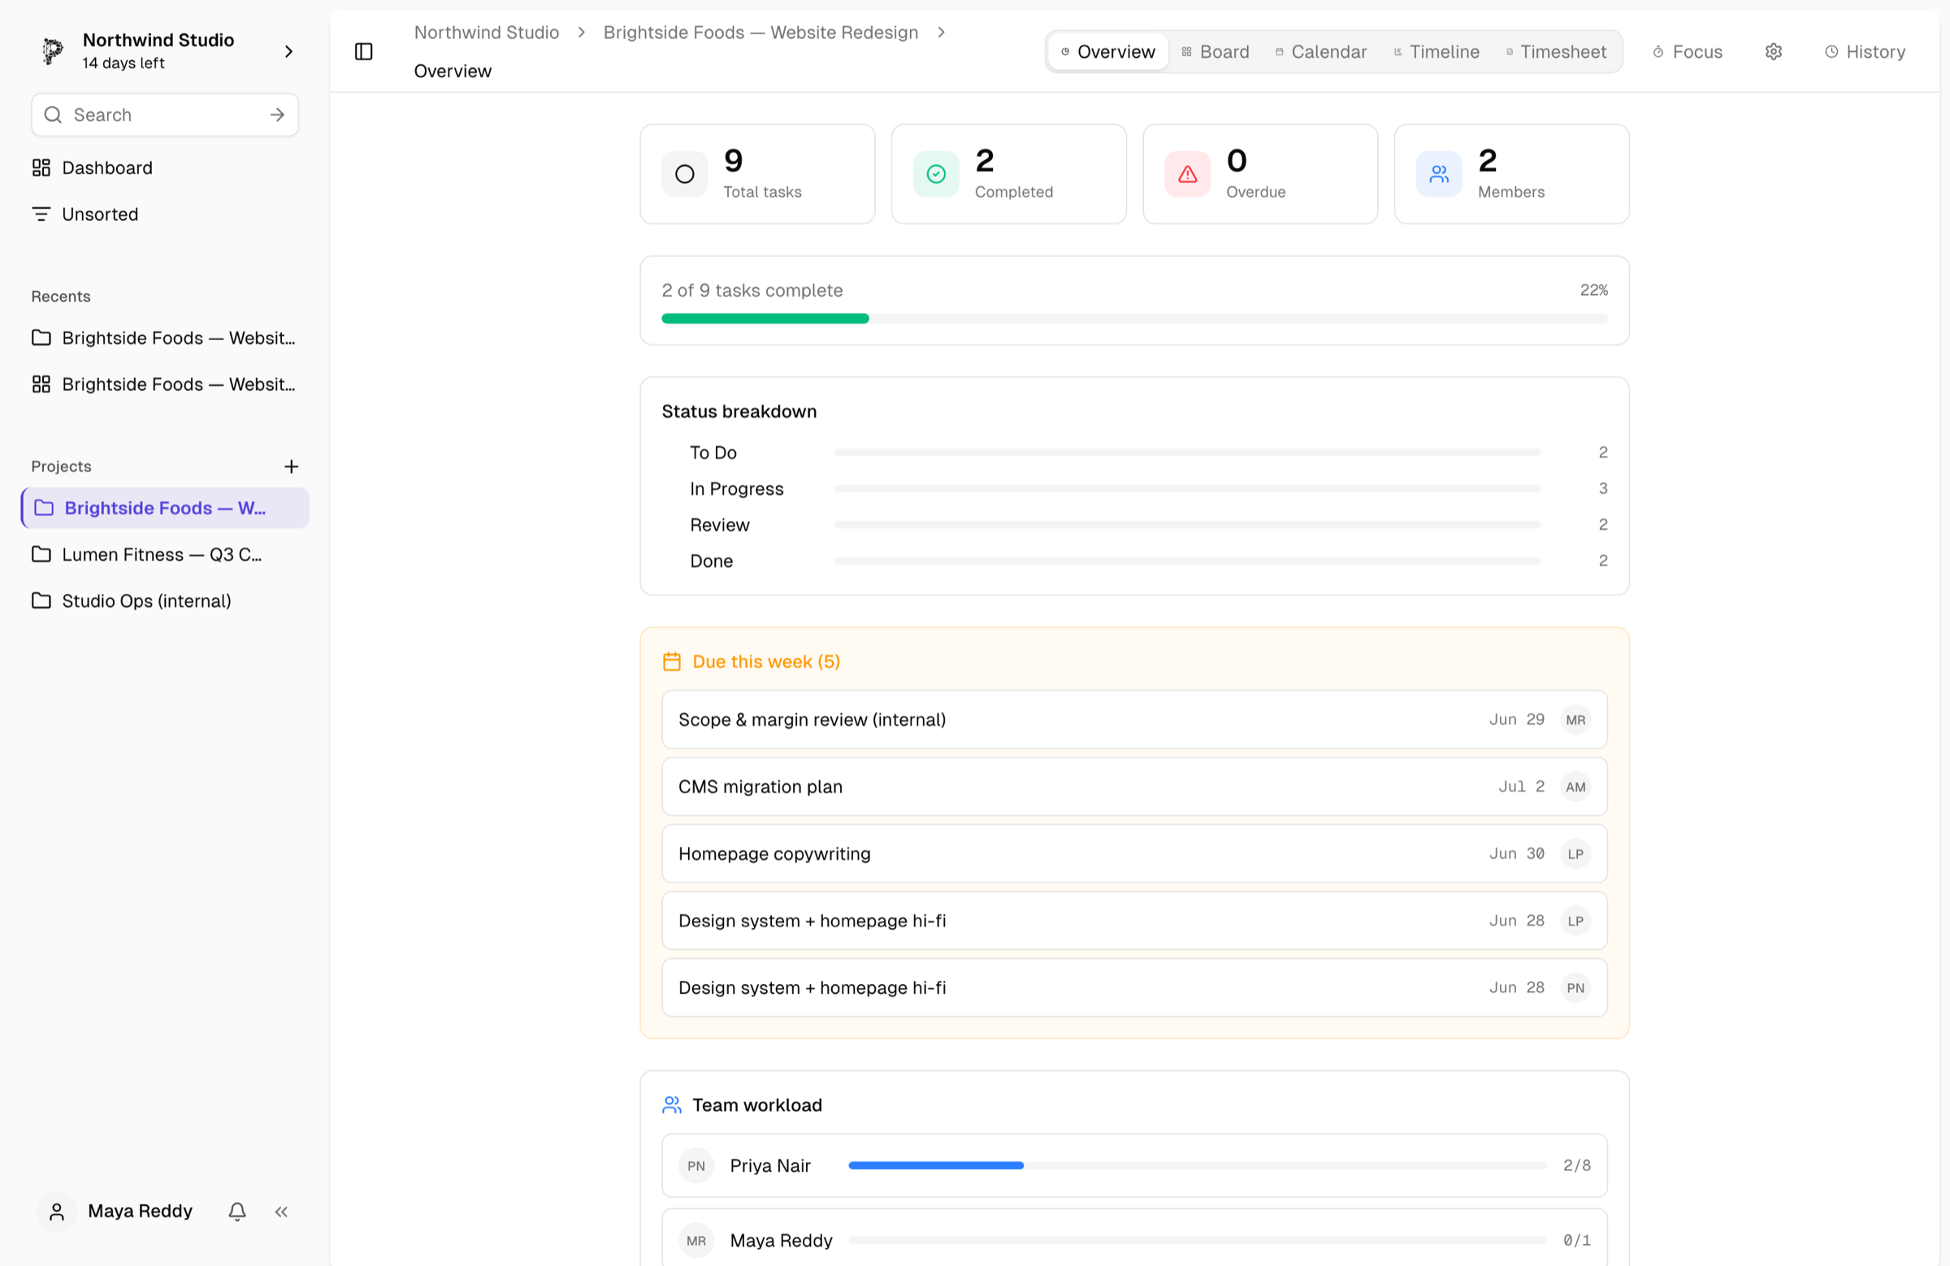Image resolution: width=1950 pixels, height=1266 pixels.
Task: Click the Review status row
Action: (1134, 524)
